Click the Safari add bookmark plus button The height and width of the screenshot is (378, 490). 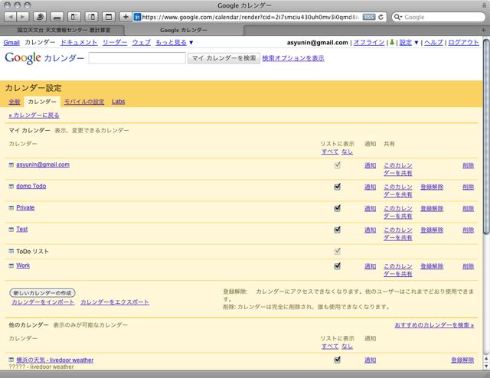point(126,17)
